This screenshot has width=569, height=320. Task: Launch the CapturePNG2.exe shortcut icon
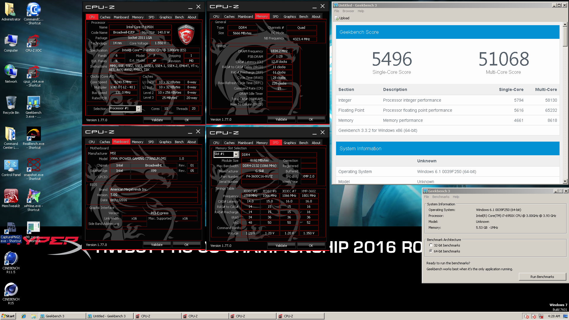11,233
